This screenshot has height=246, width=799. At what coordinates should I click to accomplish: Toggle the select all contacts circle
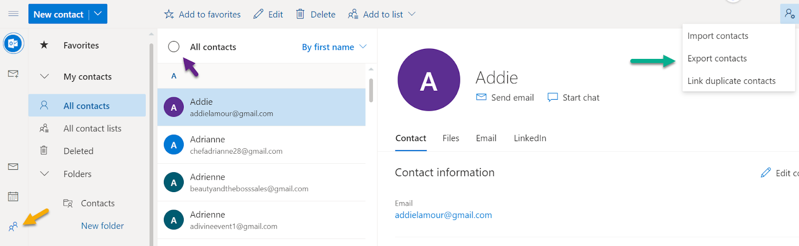pyautogui.click(x=174, y=46)
